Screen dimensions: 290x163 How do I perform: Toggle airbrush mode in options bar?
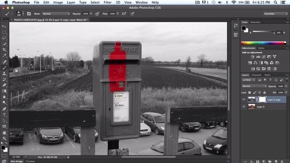[x=124, y=14]
